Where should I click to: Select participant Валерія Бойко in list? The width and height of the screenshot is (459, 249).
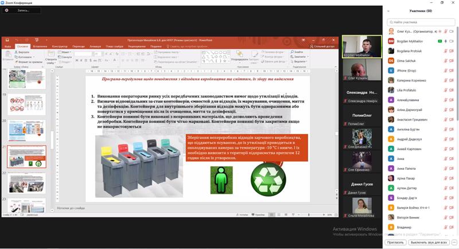tap(421, 208)
